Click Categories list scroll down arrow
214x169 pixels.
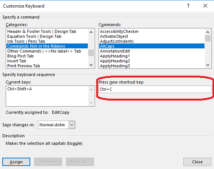coord(91,65)
